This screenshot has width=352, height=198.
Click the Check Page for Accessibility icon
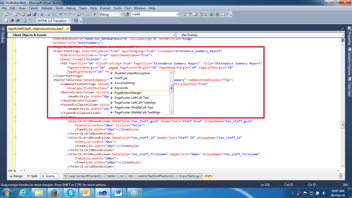[x=76, y=21]
